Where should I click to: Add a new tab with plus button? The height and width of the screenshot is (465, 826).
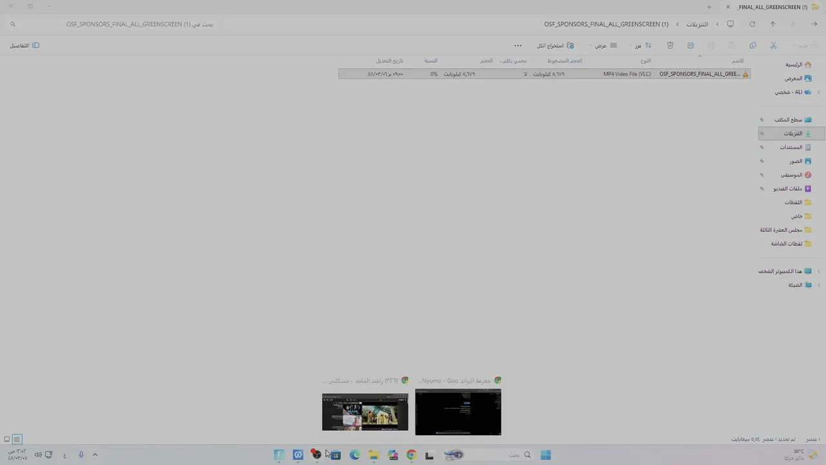709,6
